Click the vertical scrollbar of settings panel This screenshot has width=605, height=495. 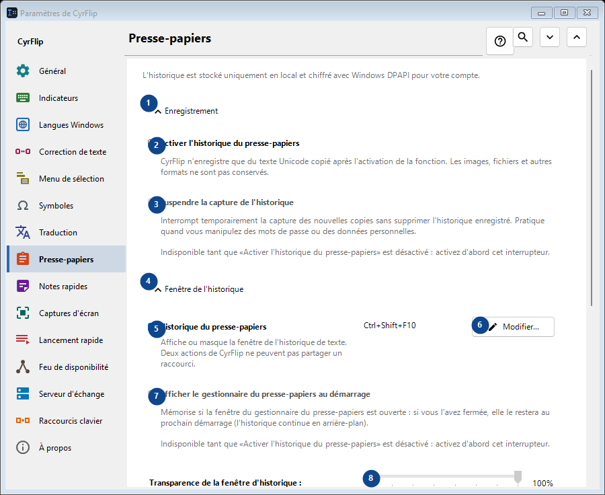coord(591,188)
